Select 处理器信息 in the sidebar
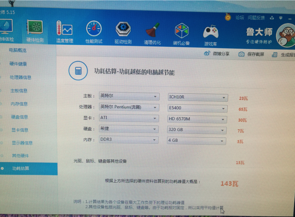 [x=20, y=77]
